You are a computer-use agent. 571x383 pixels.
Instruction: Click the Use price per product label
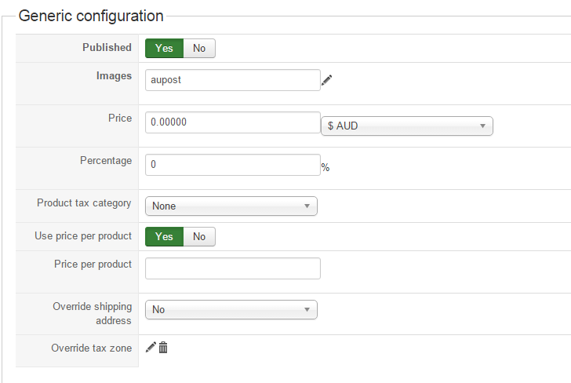click(x=83, y=235)
